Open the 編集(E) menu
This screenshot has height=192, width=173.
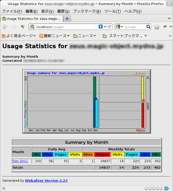pyautogui.click(x=31, y=11)
